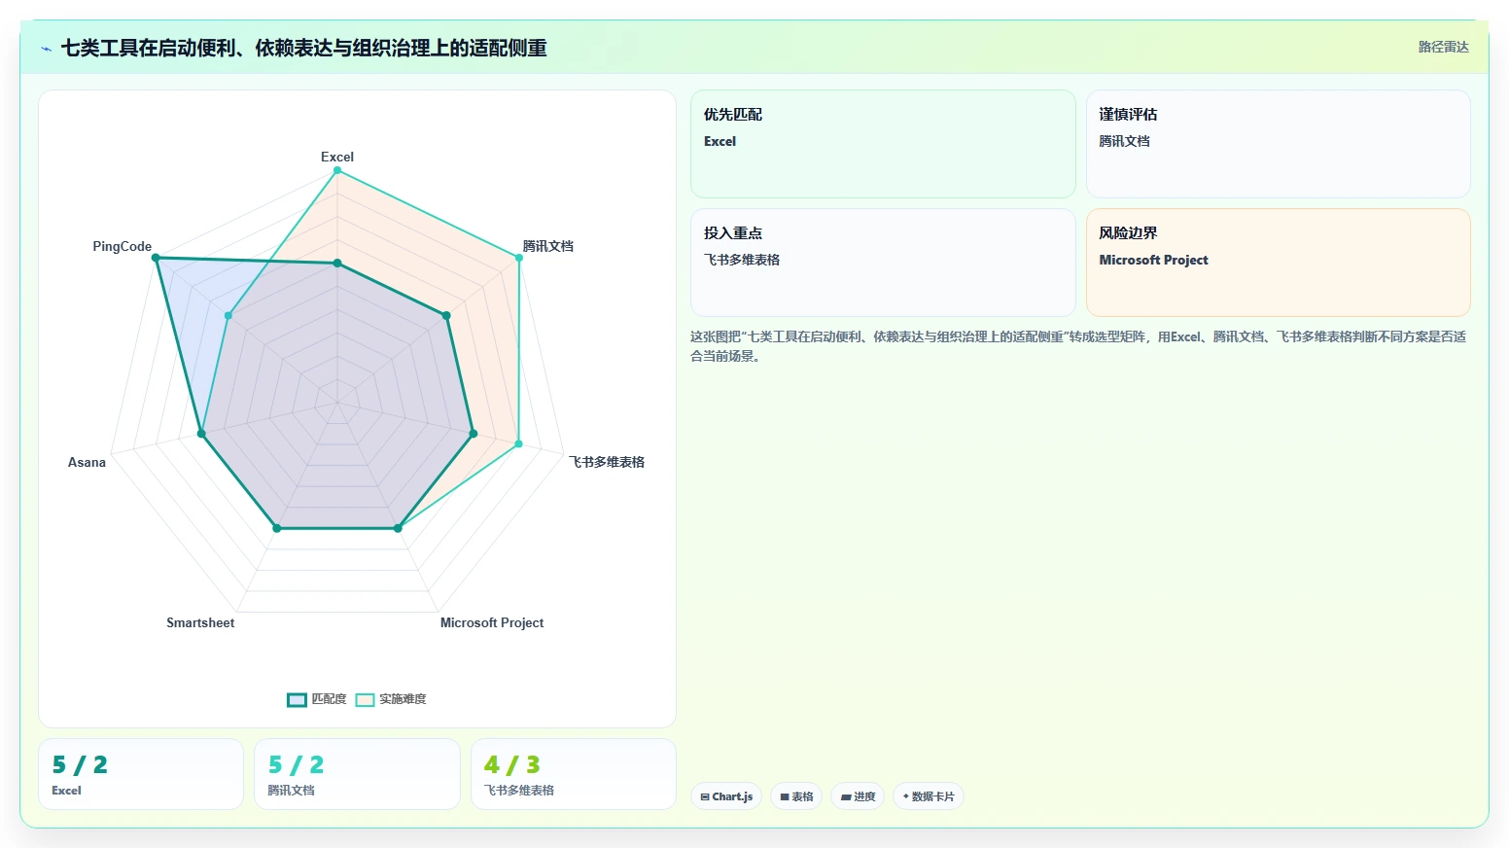Click the description paragraph starting 这张图把
The height and width of the screenshot is (848, 1509).
pos(1078,346)
